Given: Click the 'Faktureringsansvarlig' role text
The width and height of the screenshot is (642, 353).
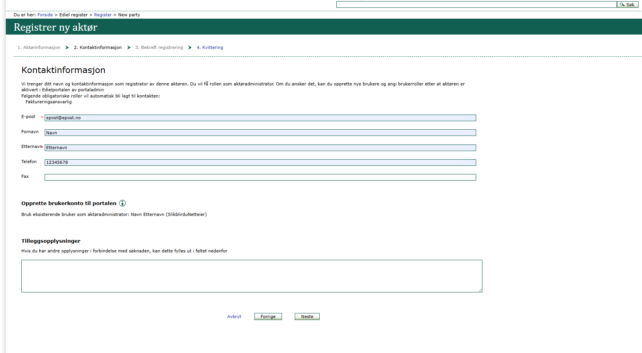Looking at the screenshot, I should point(49,102).
